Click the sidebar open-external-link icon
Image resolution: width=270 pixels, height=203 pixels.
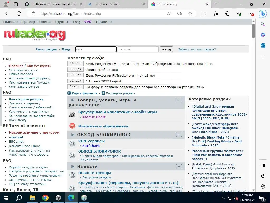[x=263, y=176]
